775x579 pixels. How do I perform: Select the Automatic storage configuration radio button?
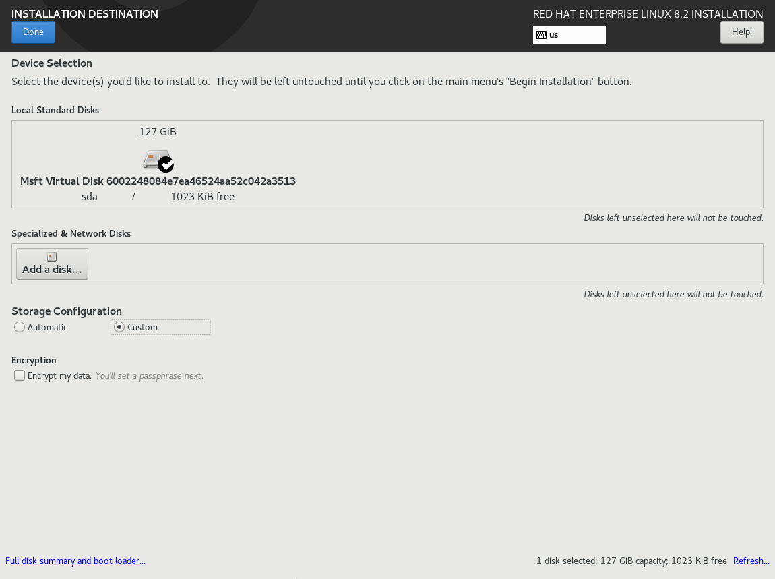pyautogui.click(x=20, y=328)
